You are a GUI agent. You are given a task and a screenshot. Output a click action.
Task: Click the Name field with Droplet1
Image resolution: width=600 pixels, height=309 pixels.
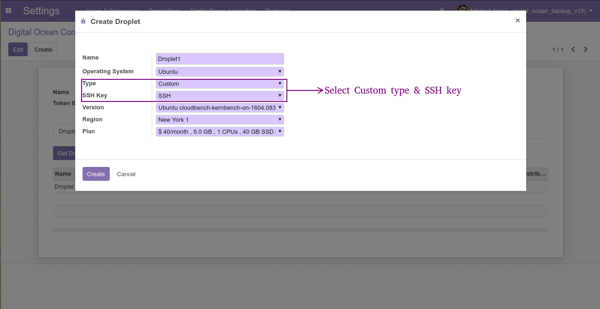pyautogui.click(x=220, y=59)
